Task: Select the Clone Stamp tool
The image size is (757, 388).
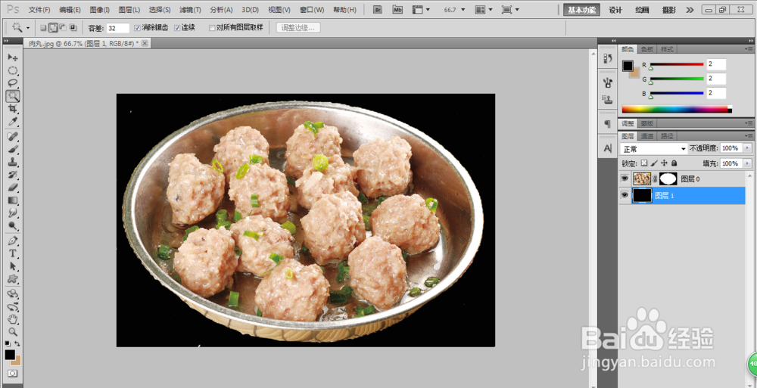Action: point(13,162)
